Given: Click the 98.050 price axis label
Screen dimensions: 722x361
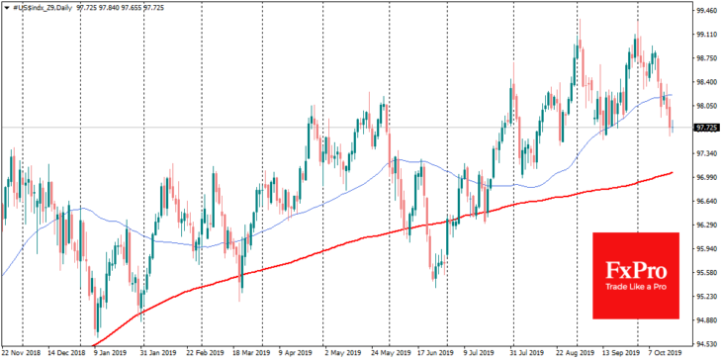Looking at the screenshot, I should pyautogui.click(x=708, y=106).
